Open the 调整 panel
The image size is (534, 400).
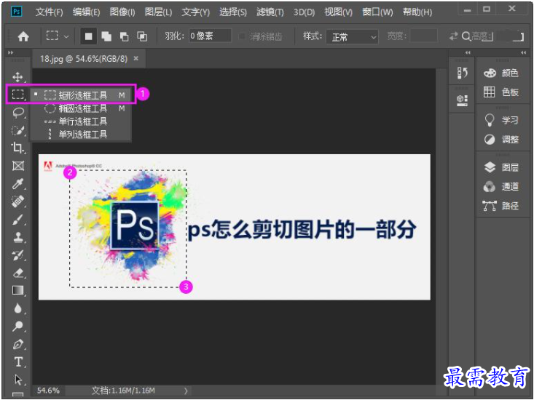tap(501, 140)
